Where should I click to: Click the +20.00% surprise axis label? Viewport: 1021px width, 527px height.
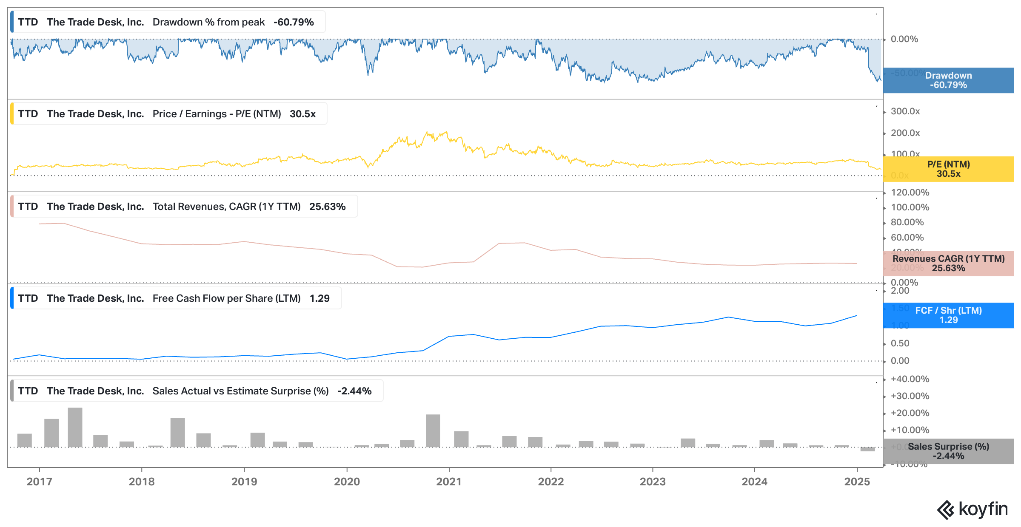pos(910,413)
